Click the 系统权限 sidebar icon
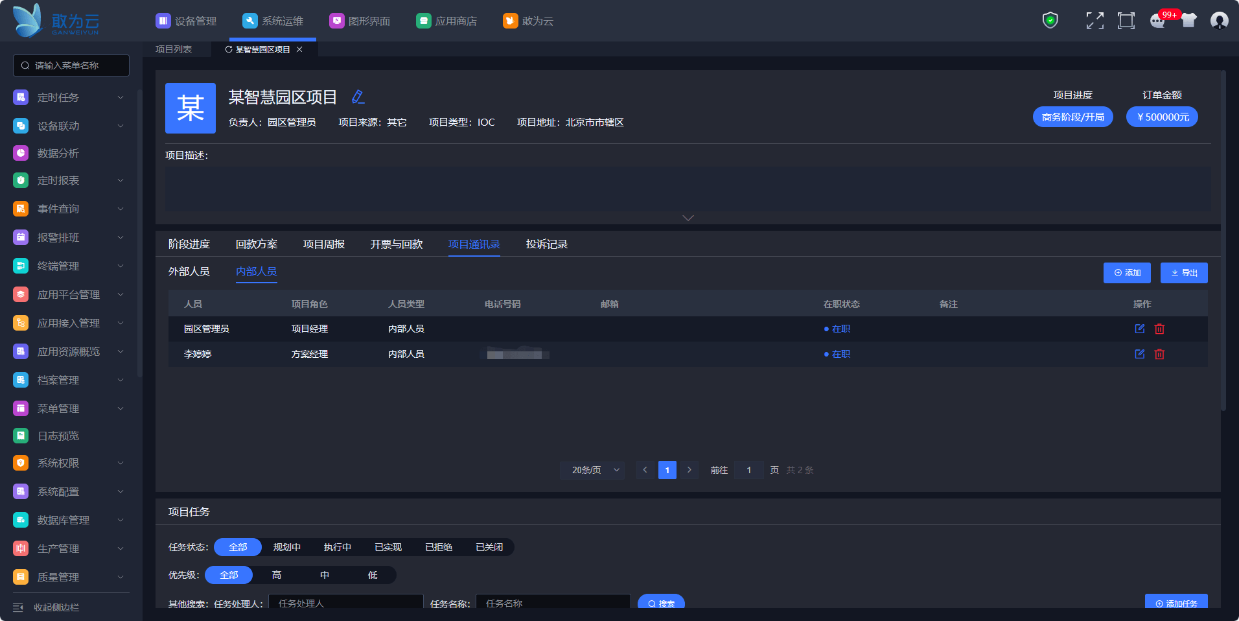 pos(21,463)
